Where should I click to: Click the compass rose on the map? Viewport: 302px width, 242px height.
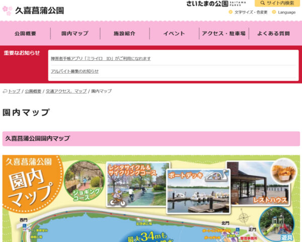243,217
